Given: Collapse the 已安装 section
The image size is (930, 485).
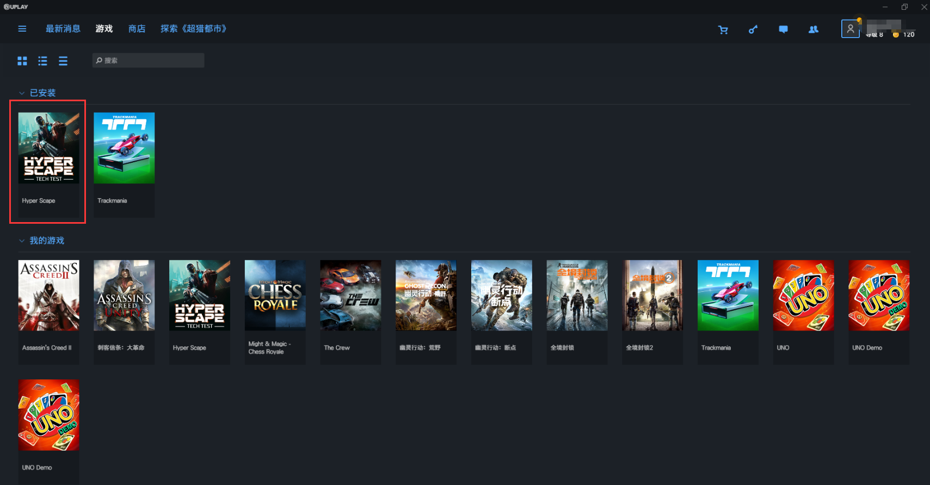Looking at the screenshot, I should pyautogui.click(x=22, y=93).
